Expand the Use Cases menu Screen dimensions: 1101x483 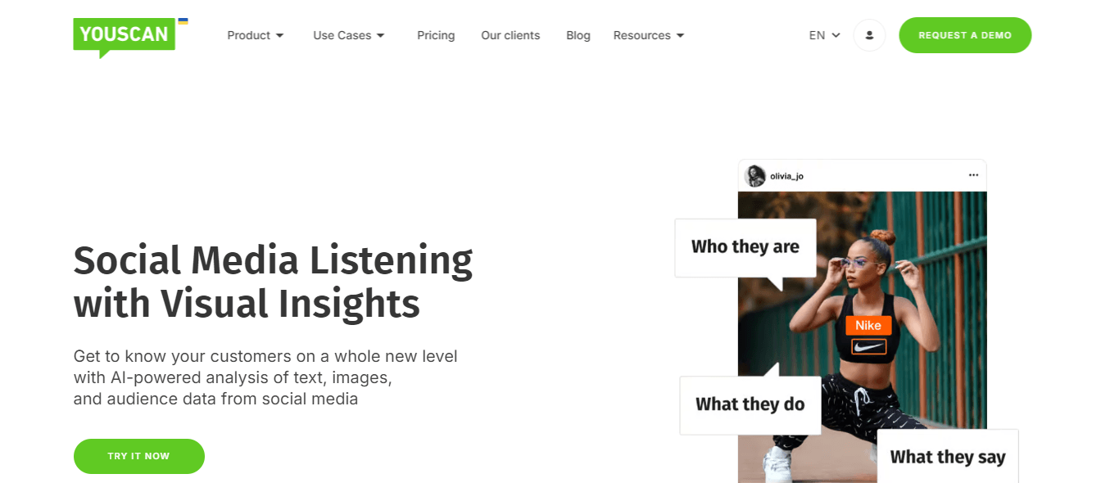[x=348, y=35]
